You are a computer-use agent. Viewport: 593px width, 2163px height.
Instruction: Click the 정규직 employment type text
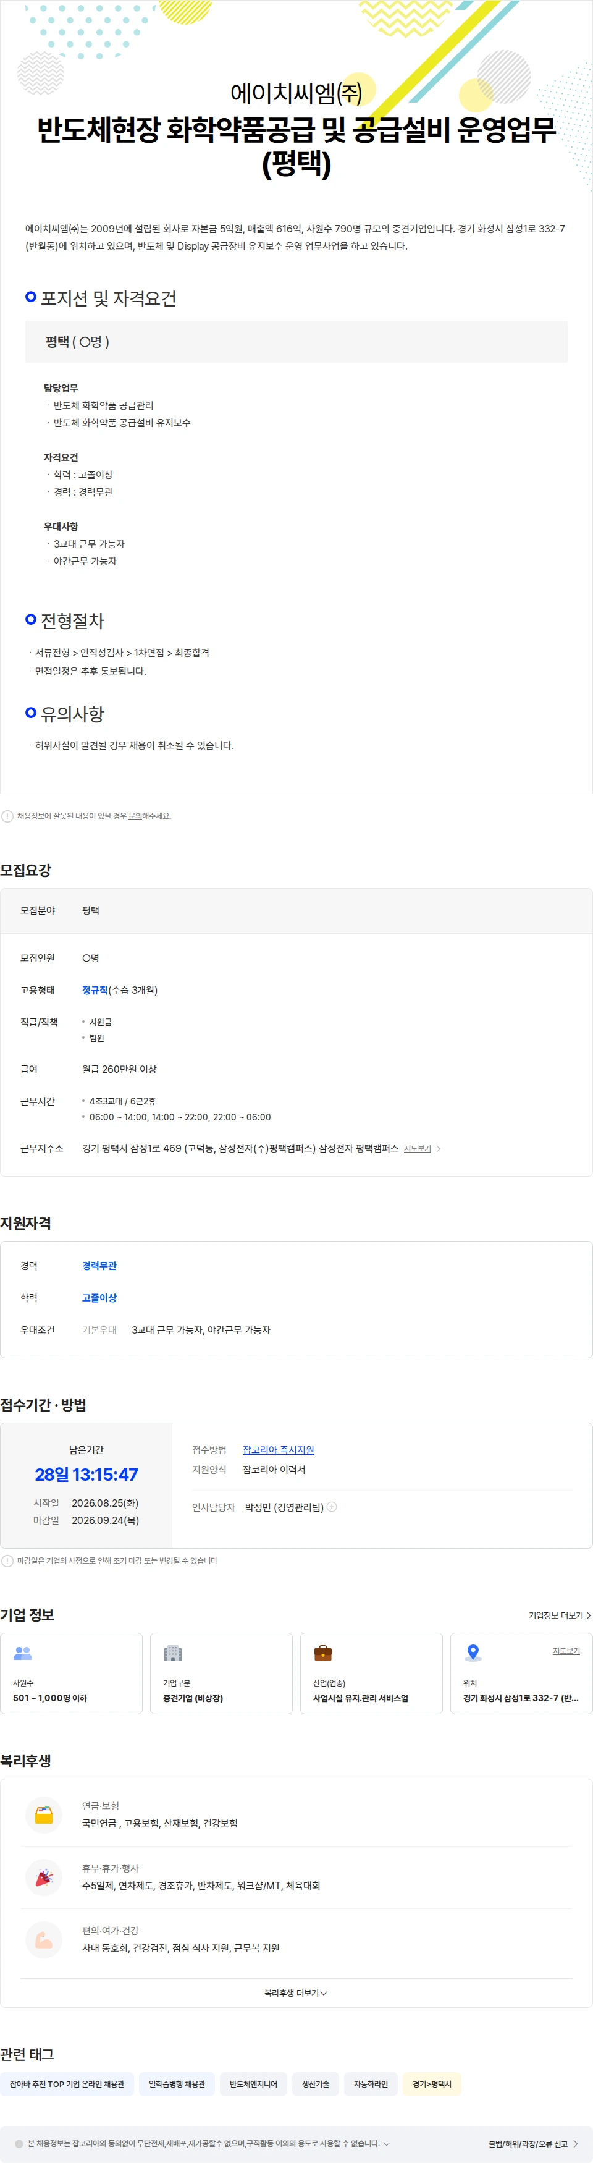pyautogui.click(x=95, y=990)
